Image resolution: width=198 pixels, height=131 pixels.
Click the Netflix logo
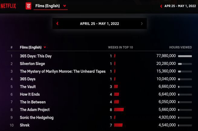[8, 6]
